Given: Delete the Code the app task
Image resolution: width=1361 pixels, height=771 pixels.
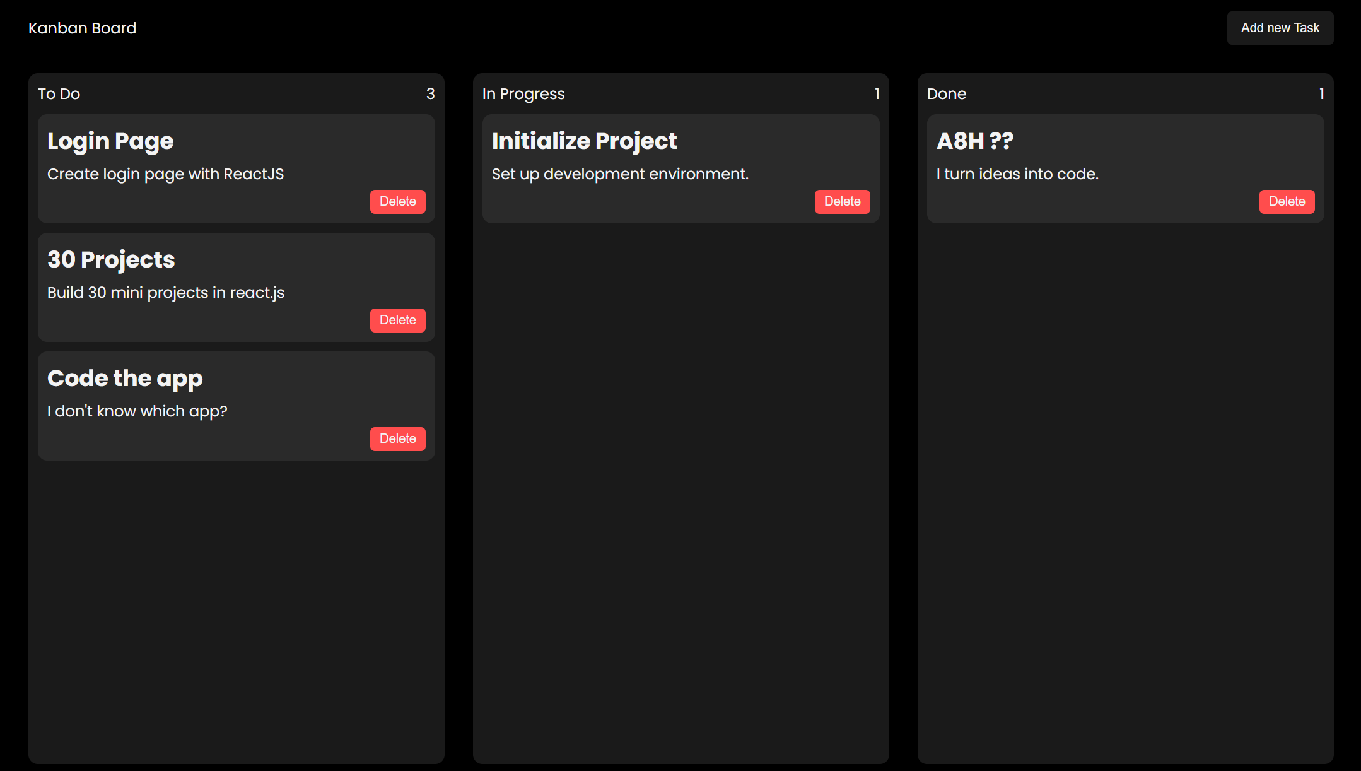Looking at the screenshot, I should click(397, 439).
